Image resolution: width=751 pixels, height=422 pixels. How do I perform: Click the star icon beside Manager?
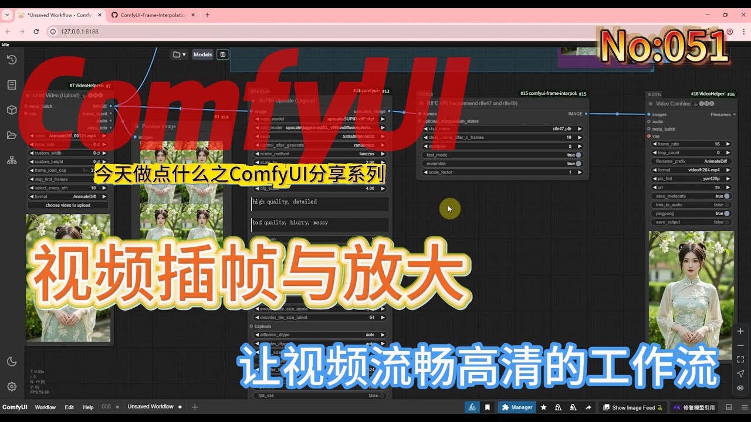click(543, 407)
